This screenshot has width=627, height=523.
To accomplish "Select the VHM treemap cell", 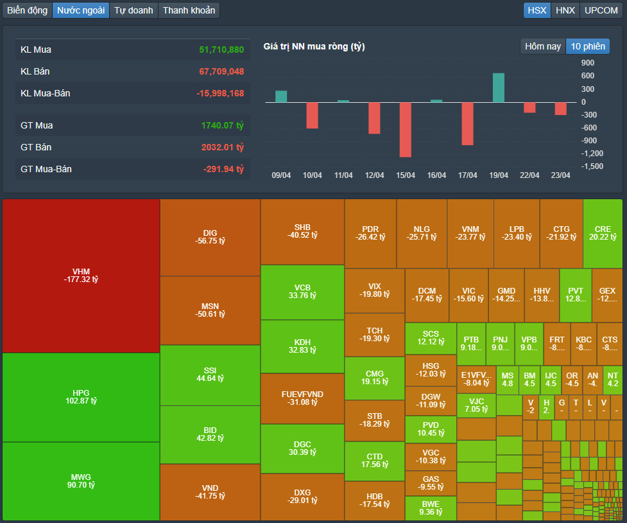I will click(x=81, y=276).
